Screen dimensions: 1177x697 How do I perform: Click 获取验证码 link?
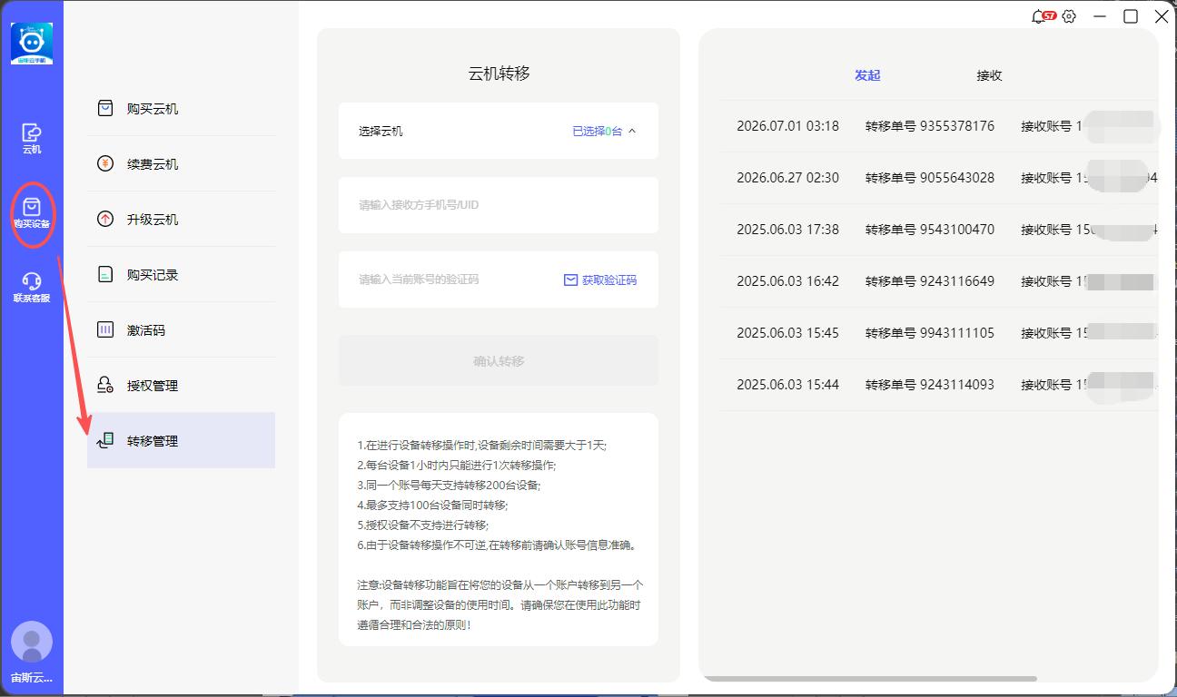(609, 280)
